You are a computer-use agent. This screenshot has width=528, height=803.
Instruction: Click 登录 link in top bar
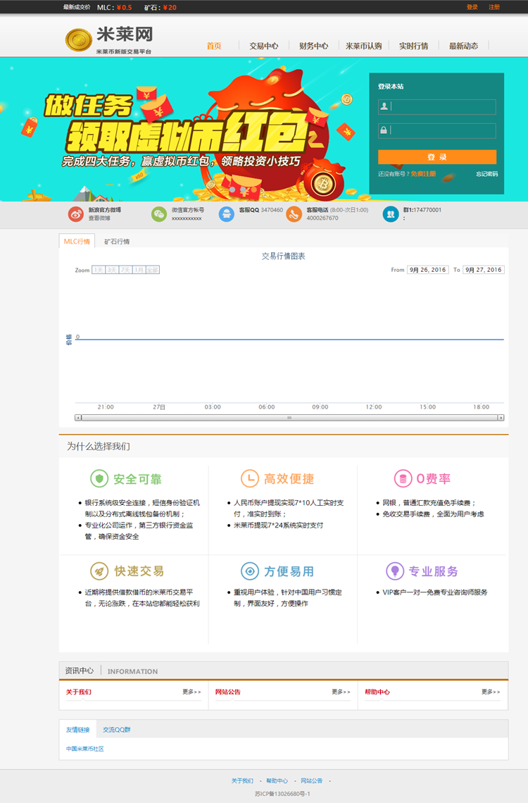pyautogui.click(x=472, y=7)
